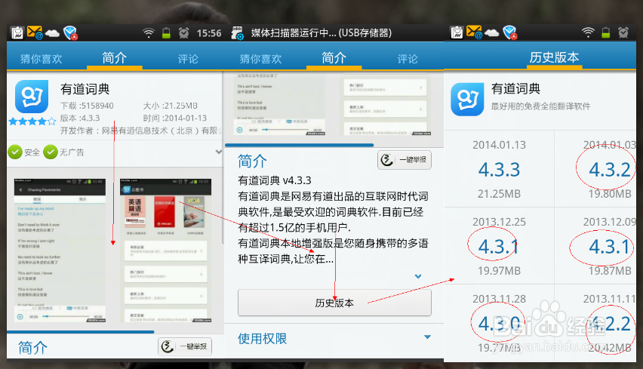The height and width of the screenshot is (369, 643).
Task: Expand the full description with blue chevron
Action: (418, 276)
